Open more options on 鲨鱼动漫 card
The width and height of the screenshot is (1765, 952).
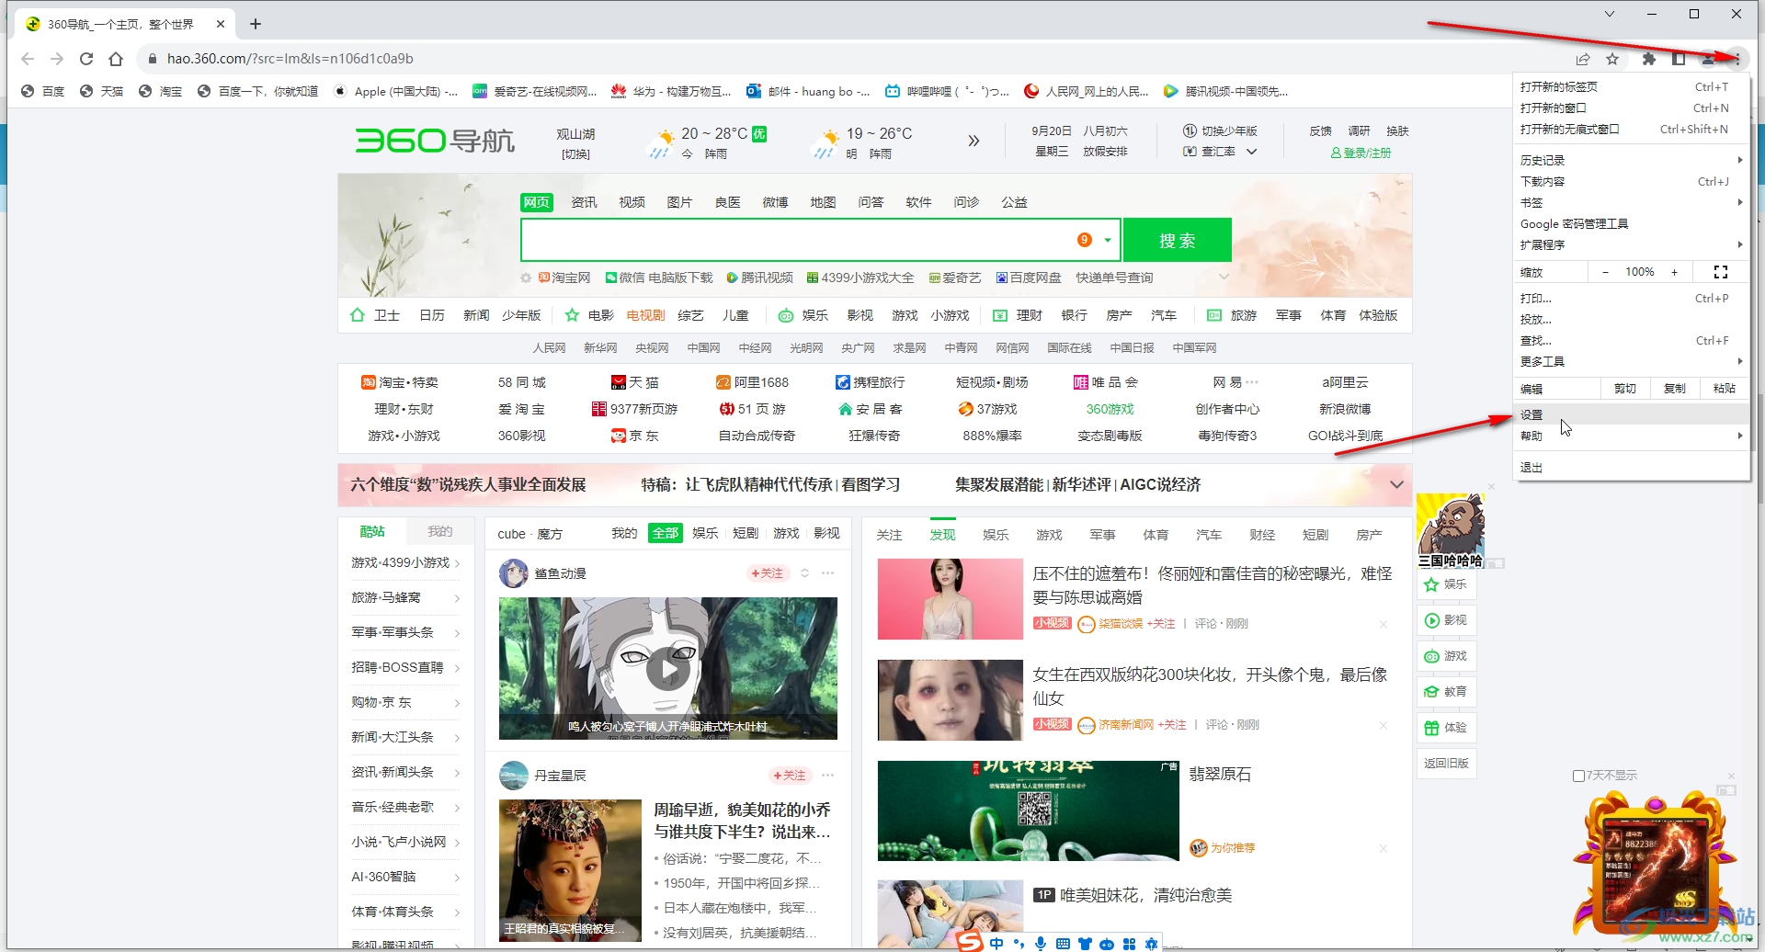point(828,573)
